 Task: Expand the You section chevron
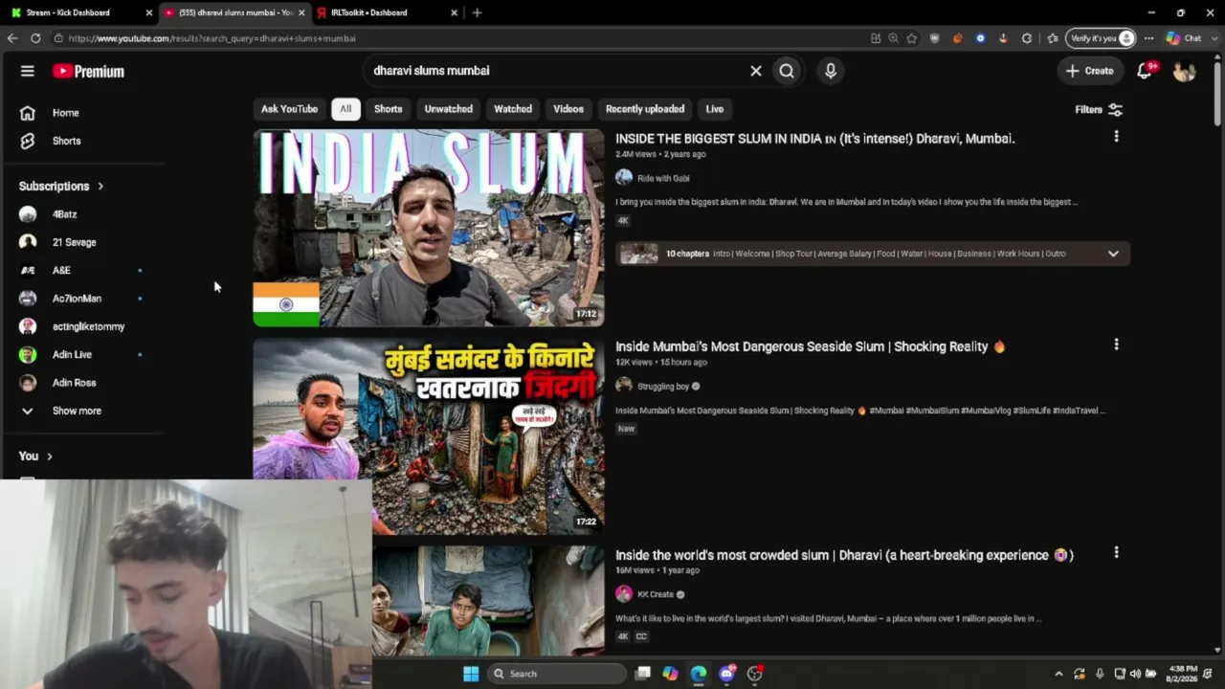50,456
